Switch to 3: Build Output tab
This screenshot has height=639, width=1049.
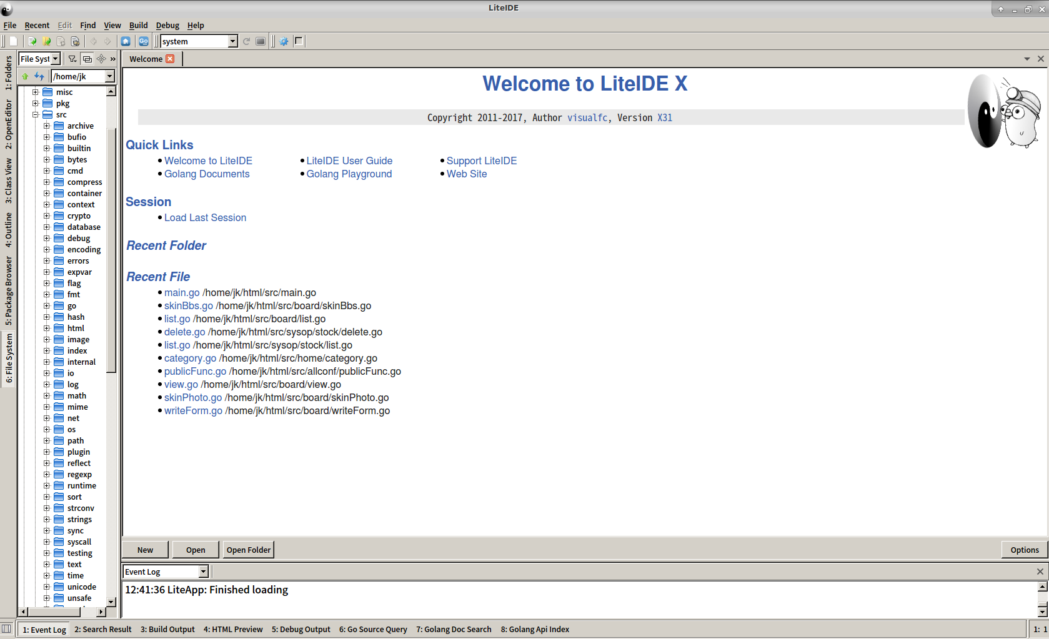pyautogui.click(x=167, y=630)
